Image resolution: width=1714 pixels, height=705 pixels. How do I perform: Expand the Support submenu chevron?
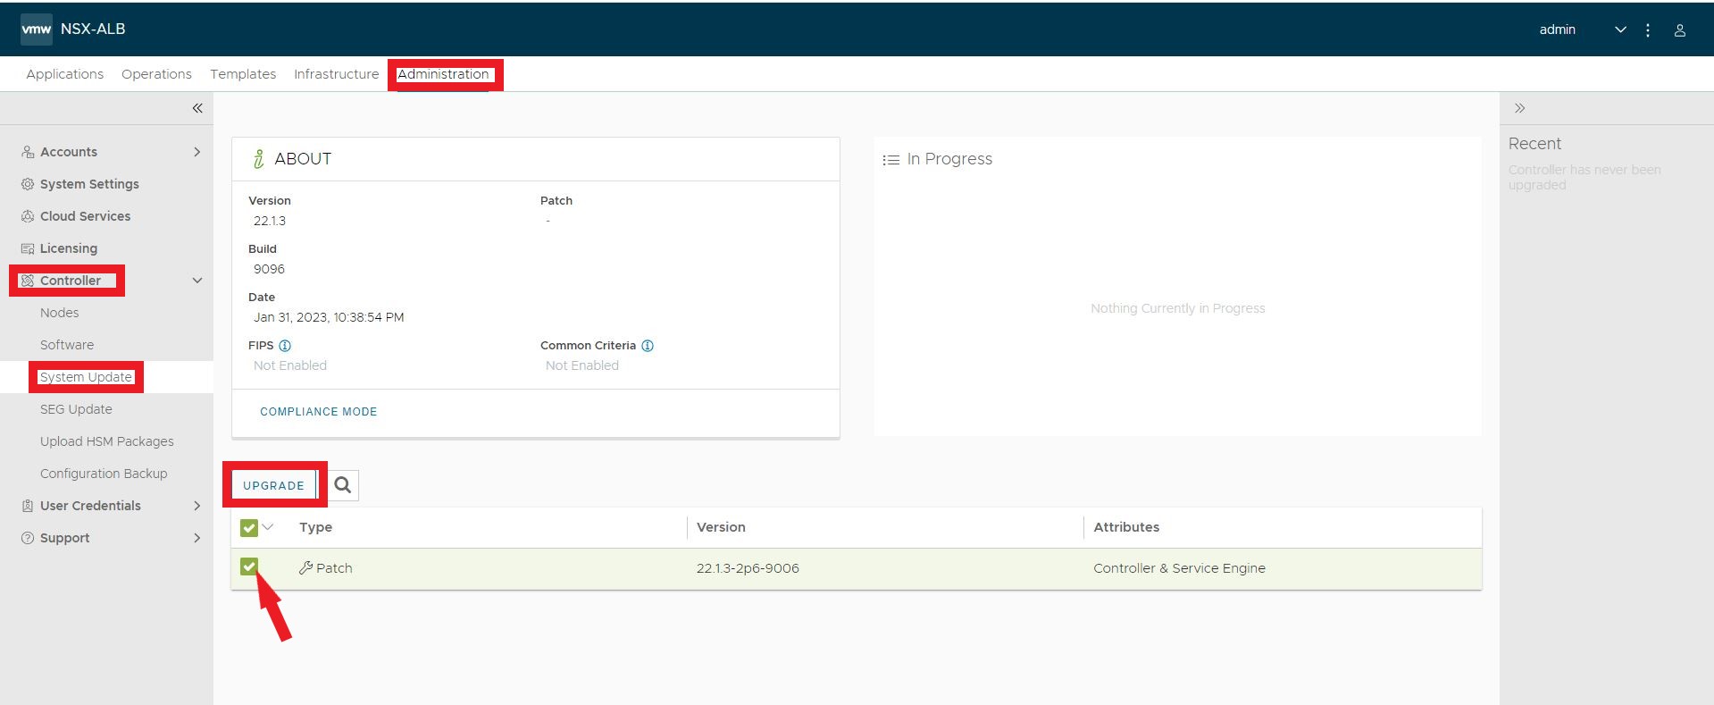[x=197, y=538]
